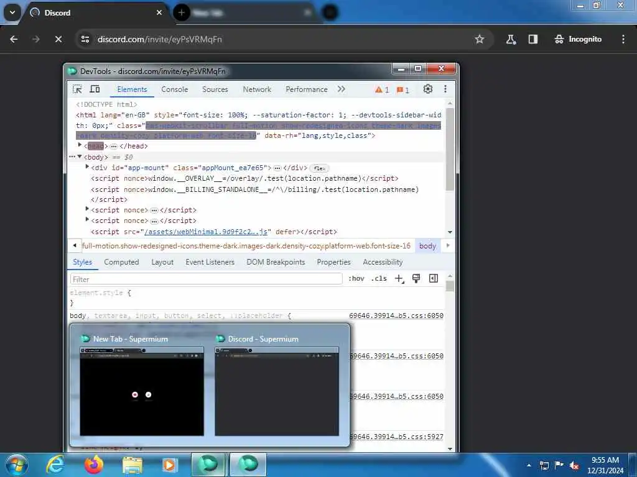Open the first 69646.39914 css:6050 source link
Screen dimensions: 637x477
(396, 316)
